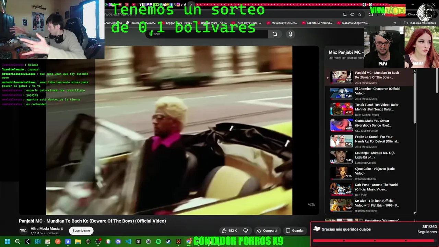Open Steam from the taskbar
The image size is (439, 247).
(x=168, y=242)
